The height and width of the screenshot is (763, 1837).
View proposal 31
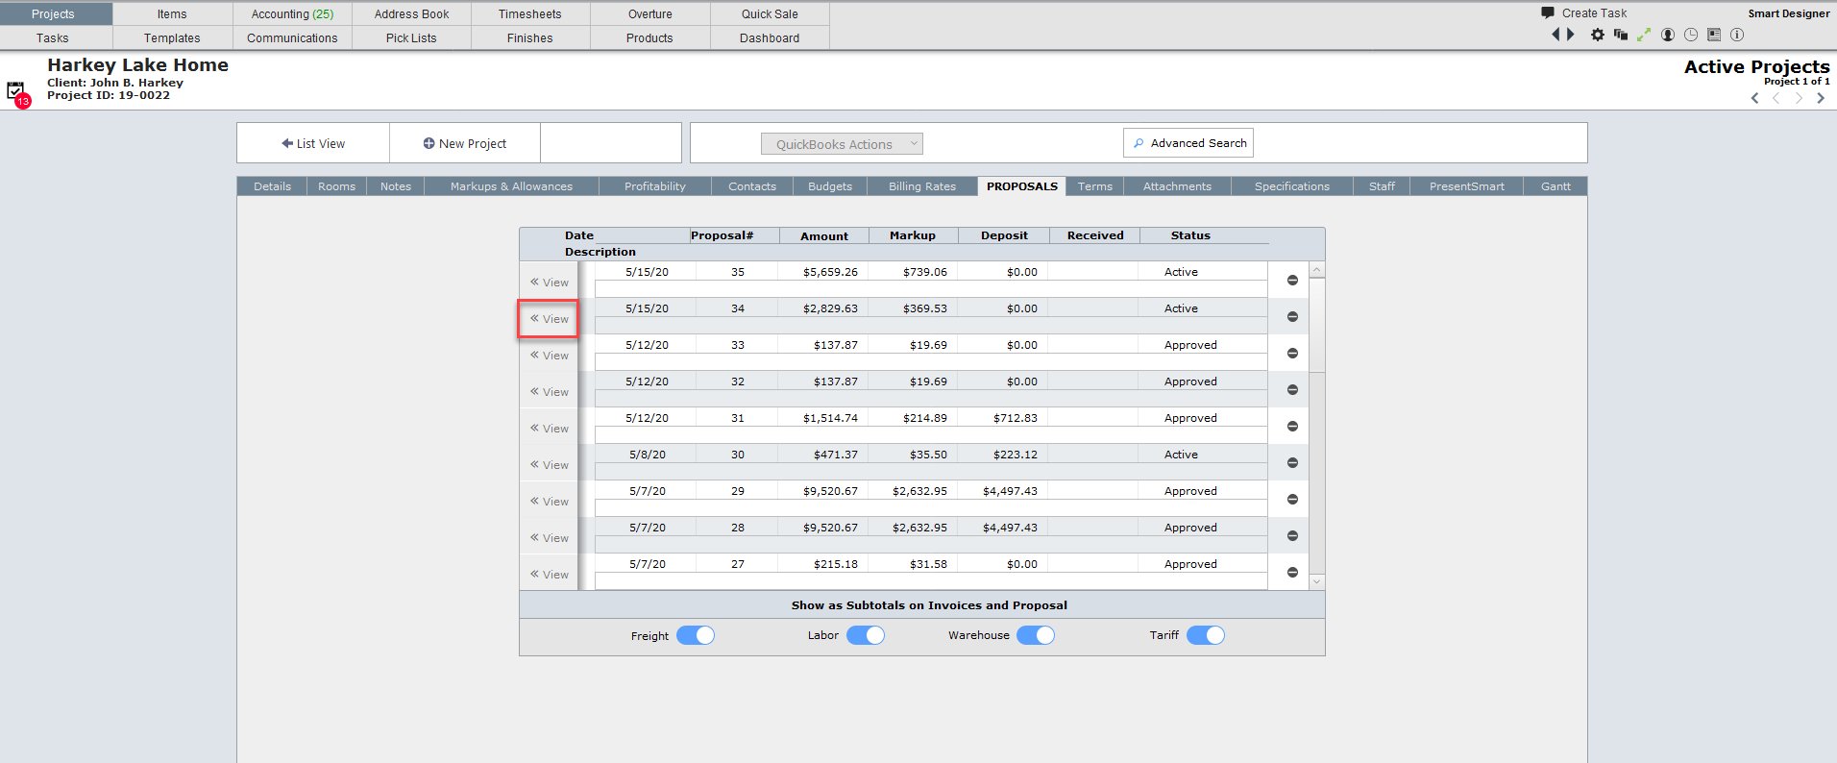(x=549, y=429)
